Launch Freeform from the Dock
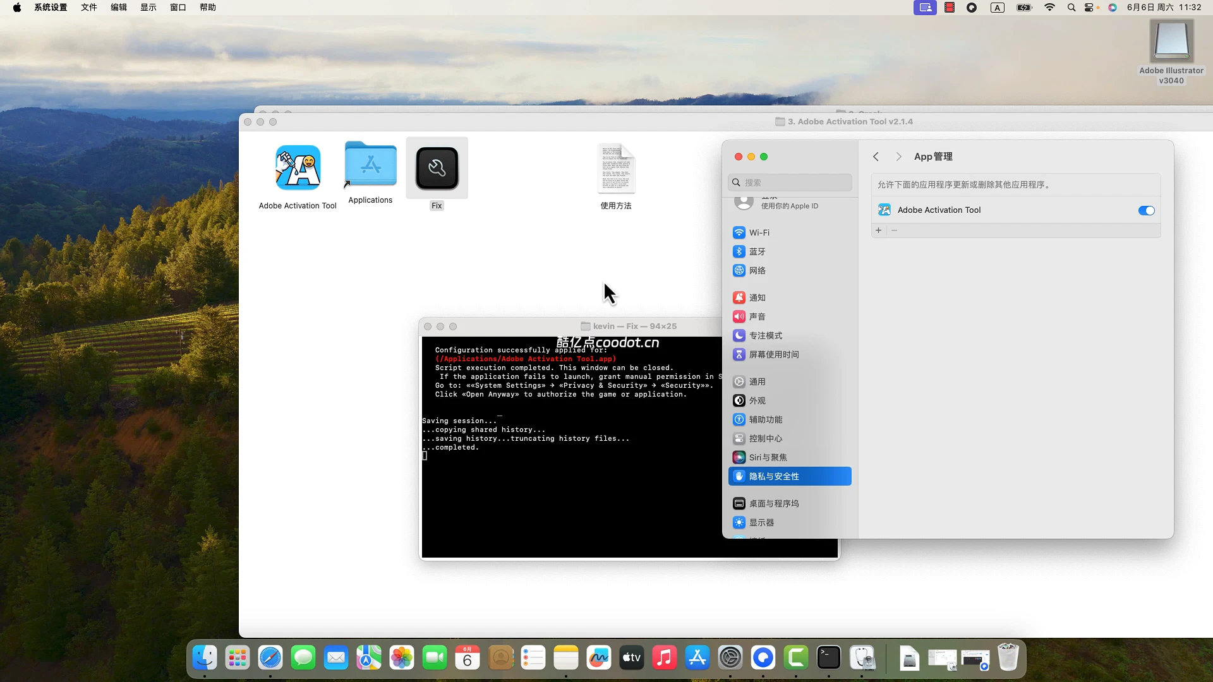 coord(599,658)
